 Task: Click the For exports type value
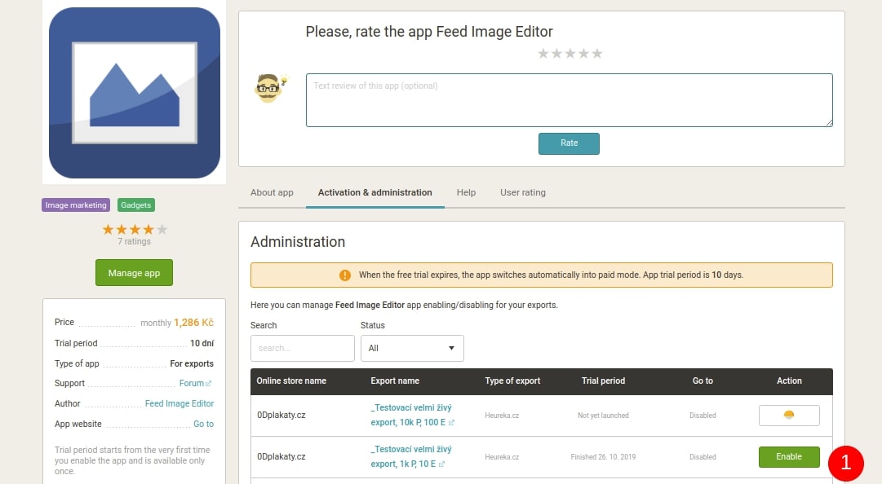coord(192,363)
